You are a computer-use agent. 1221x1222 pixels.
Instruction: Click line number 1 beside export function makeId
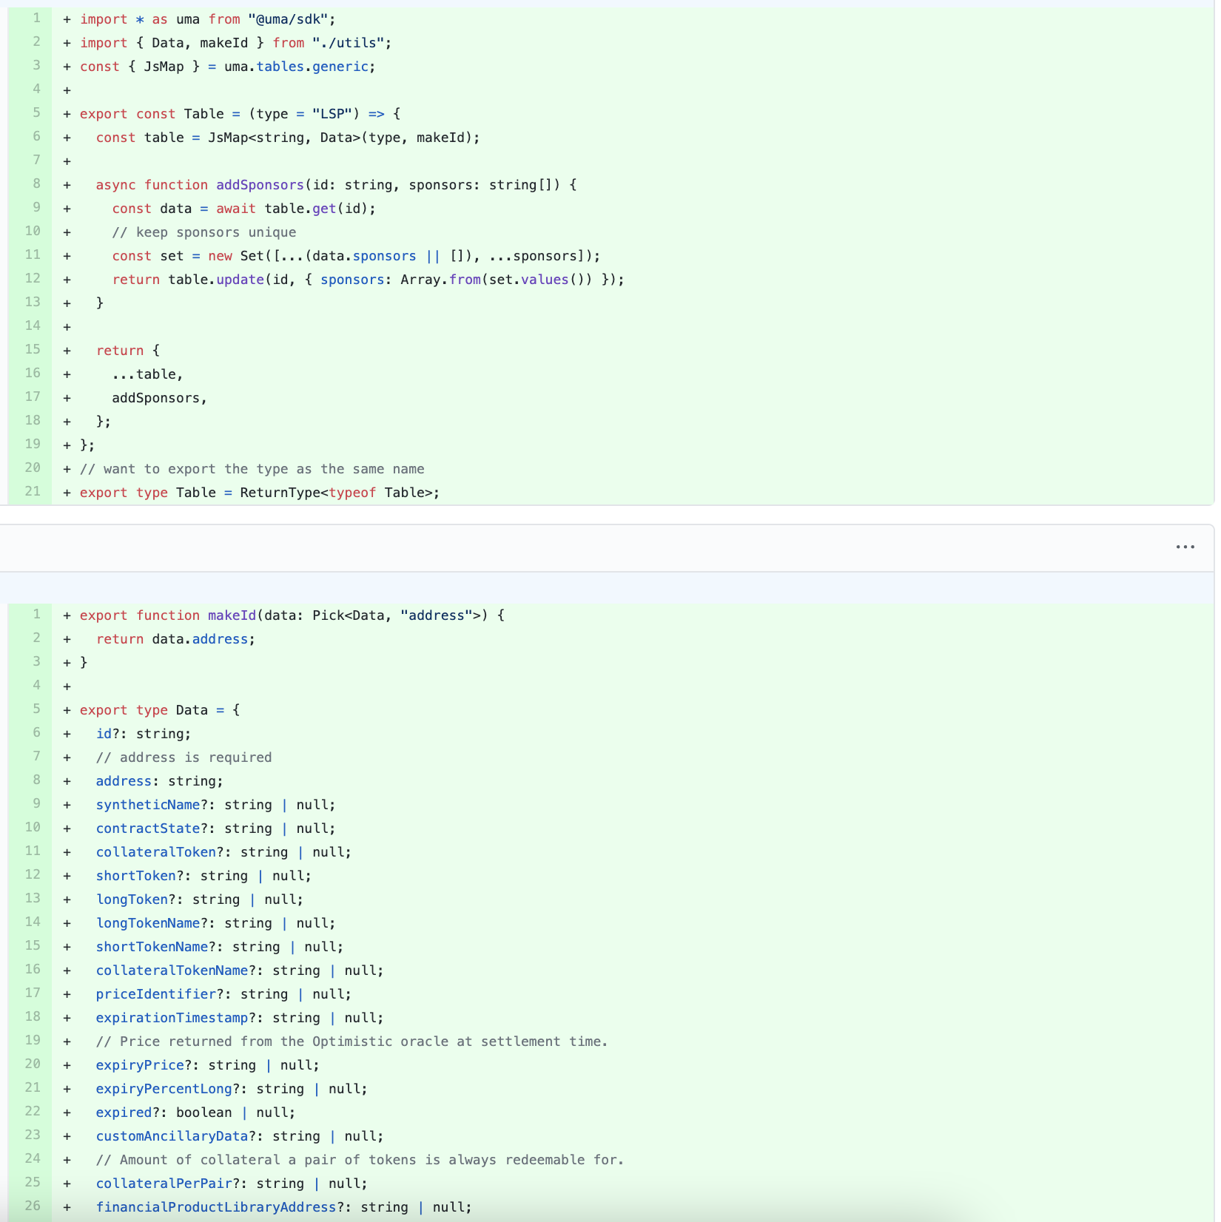36,614
